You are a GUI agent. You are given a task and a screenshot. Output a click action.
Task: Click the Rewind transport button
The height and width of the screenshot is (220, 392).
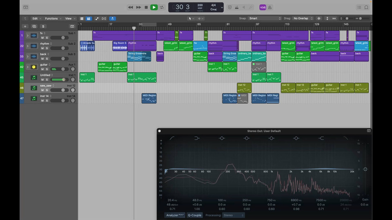[x=130, y=7]
